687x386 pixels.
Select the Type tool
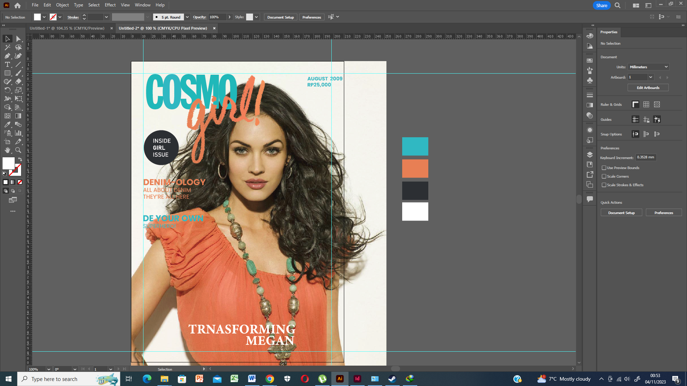tap(7, 64)
